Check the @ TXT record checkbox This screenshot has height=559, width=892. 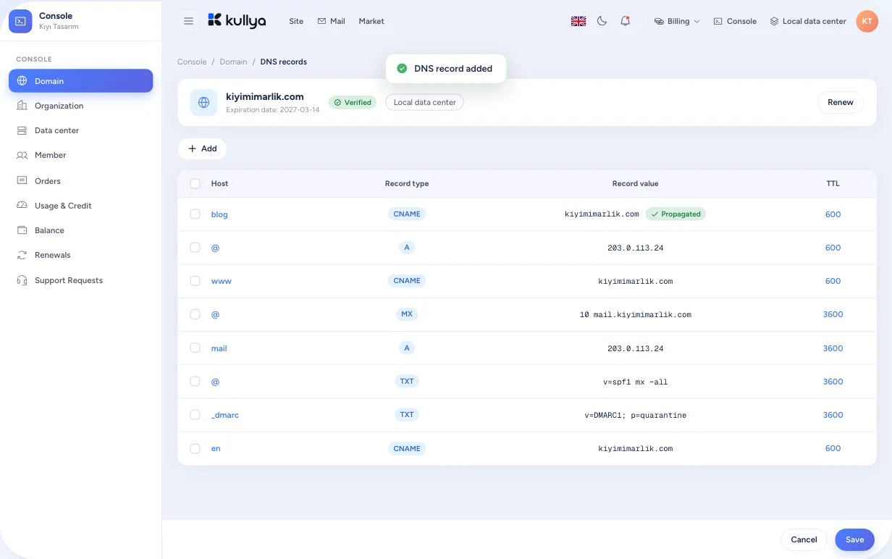(x=195, y=381)
